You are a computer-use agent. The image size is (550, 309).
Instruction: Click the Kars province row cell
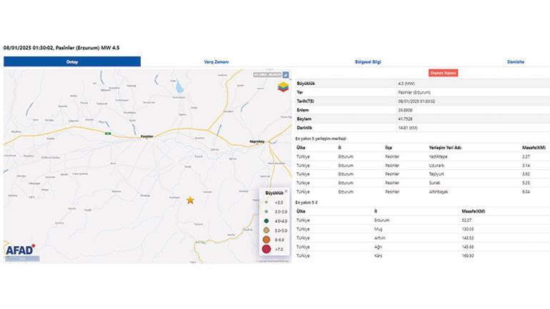[x=379, y=255]
